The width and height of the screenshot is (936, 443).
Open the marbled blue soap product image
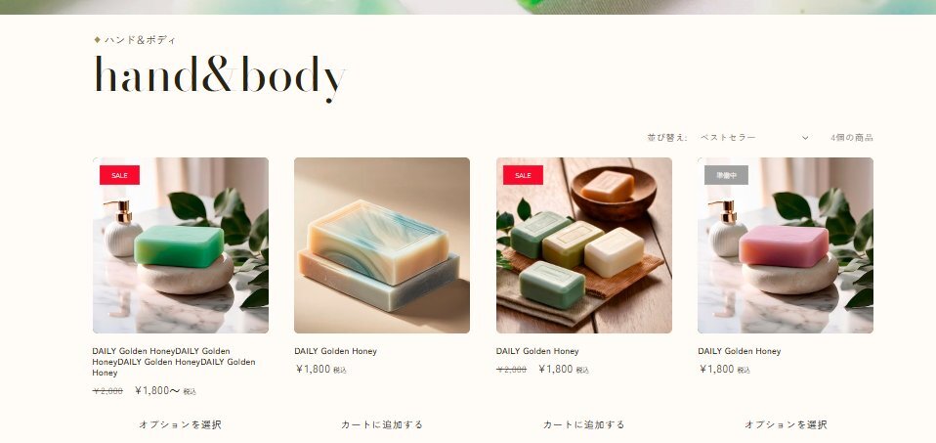[382, 245]
